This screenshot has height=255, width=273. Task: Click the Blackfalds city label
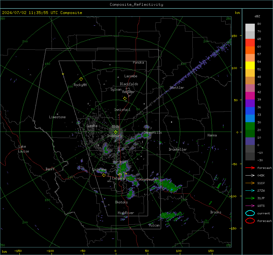(129, 84)
